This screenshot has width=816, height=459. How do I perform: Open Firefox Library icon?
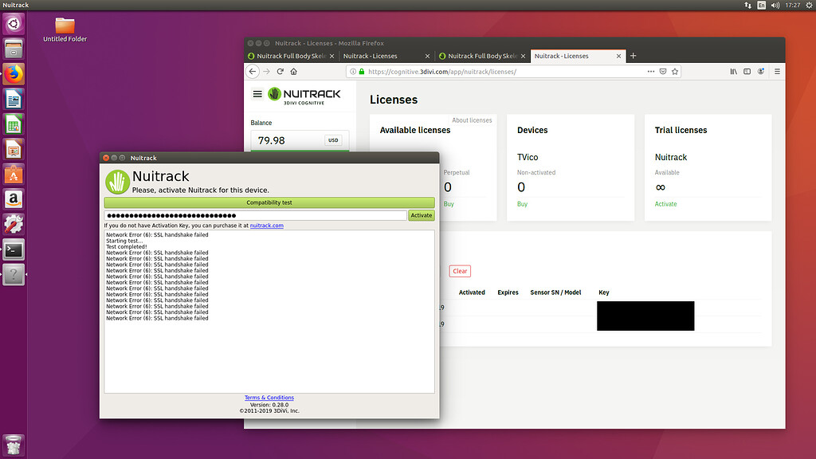pos(733,71)
